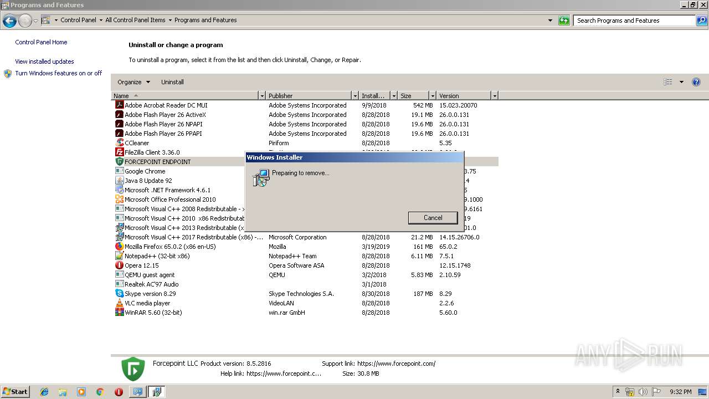Select the Microsoft Visual C++ 2017 Redistributable row
The height and width of the screenshot is (399, 709).
pos(306,237)
